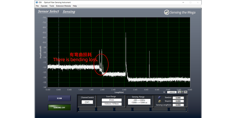
Task: Select the graph cursor crosshair tool
Action: point(179,92)
